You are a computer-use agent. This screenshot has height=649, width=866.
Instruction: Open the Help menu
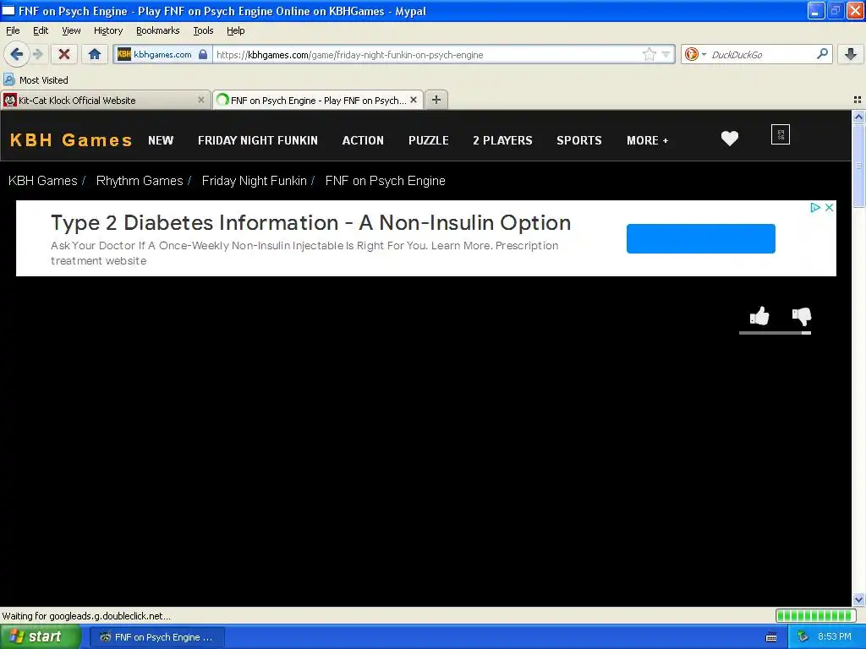(x=235, y=30)
